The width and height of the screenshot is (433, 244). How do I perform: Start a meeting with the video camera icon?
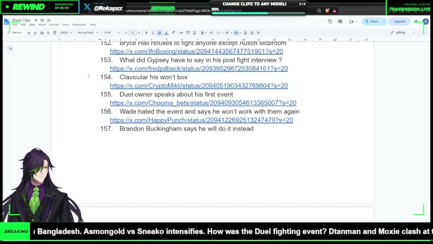coord(351,22)
